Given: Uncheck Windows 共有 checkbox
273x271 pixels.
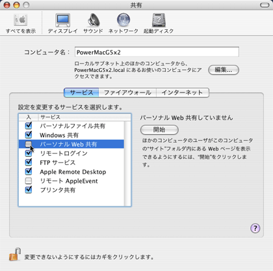Looking at the screenshot, I should point(29,135).
